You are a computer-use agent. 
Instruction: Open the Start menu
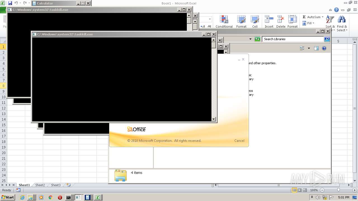pyautogui.click(x=8, y=197)
